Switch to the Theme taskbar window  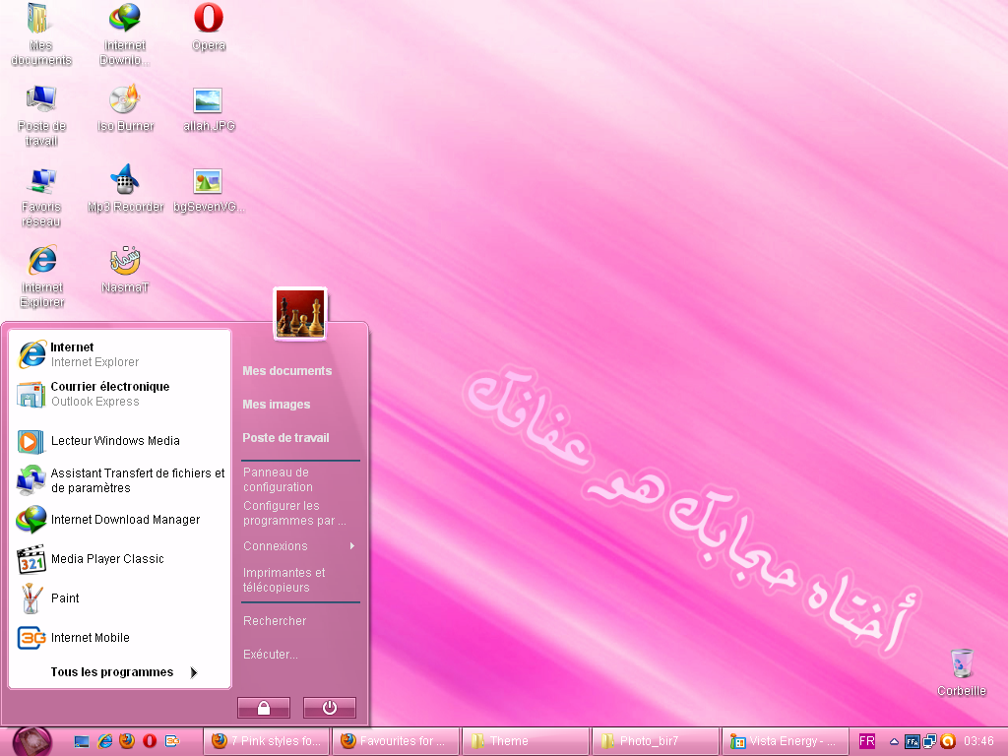pos(526,741)
